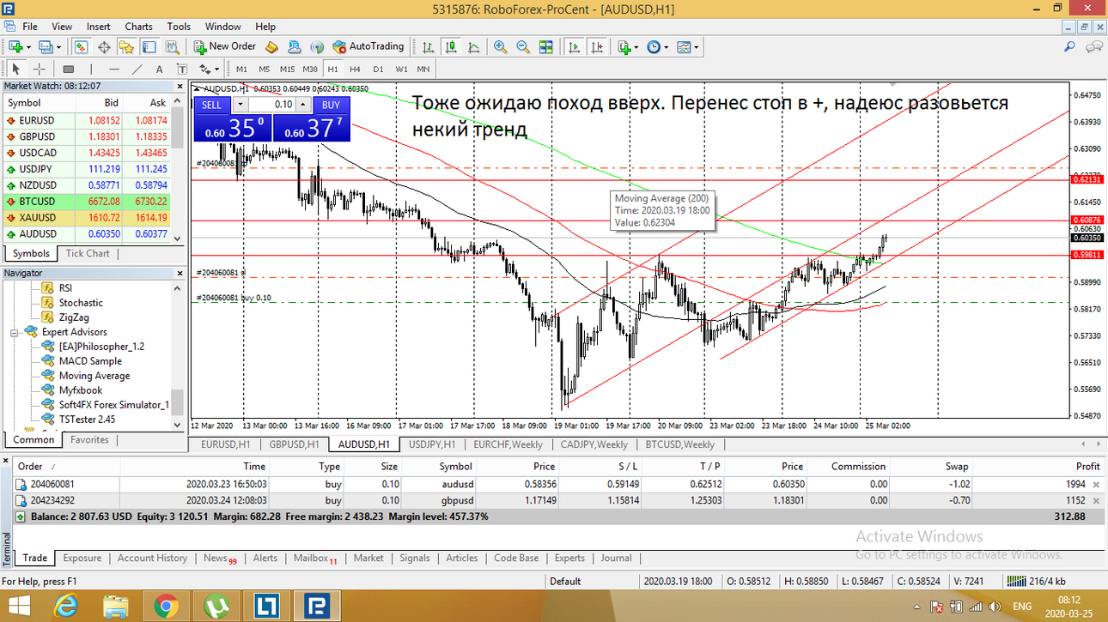
Task: Switch to the BTCUSD,Weekly chart tab
Action: click(679, 444)
